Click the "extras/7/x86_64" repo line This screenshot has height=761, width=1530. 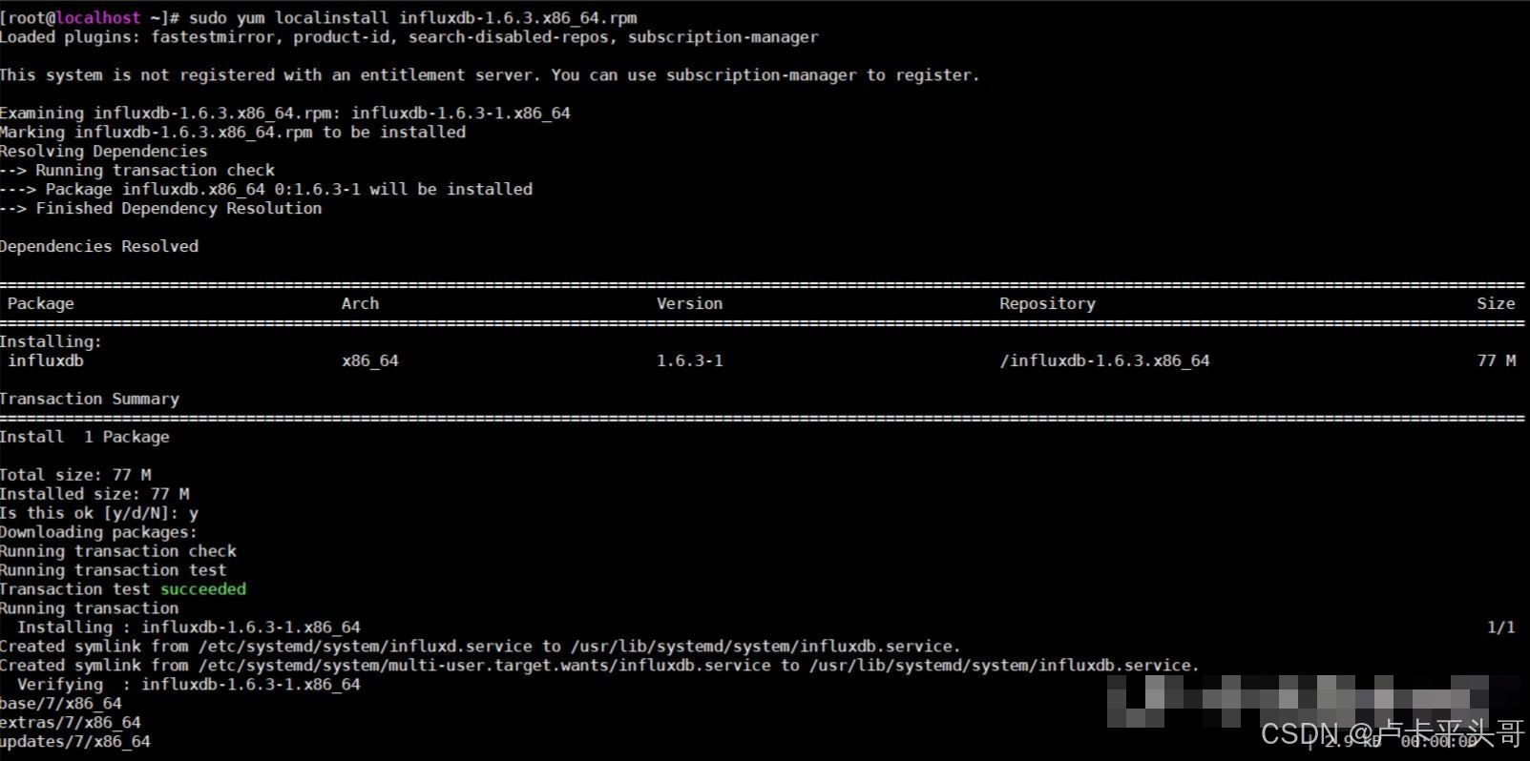coord(71,723)
